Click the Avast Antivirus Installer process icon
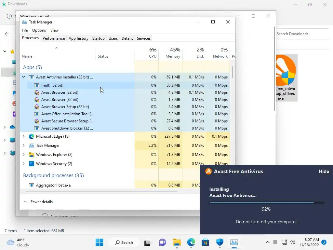The height and width of the screenshot is (250, 333). point(32,77)
